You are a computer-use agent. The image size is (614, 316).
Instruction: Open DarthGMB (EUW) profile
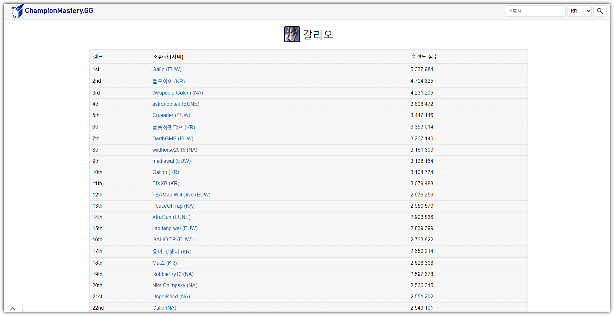click(173, 138)
